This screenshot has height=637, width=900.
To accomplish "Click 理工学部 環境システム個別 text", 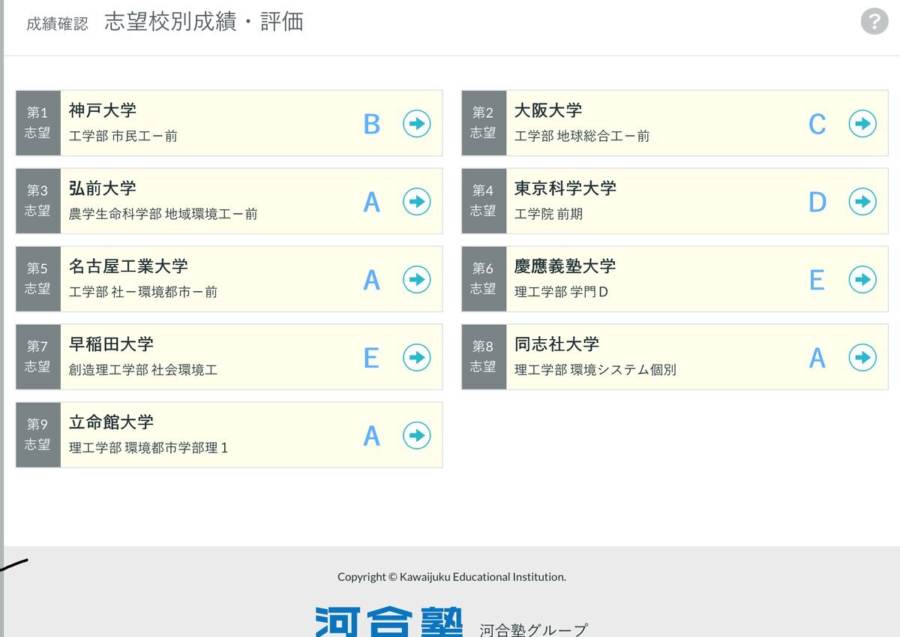I will pos(595,371).
